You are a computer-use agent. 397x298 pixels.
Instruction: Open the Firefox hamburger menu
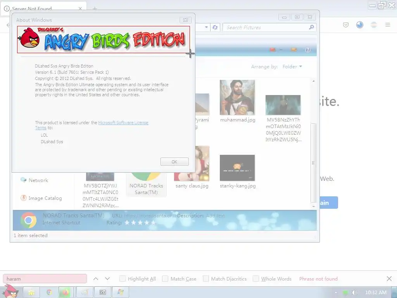(388, 25)
